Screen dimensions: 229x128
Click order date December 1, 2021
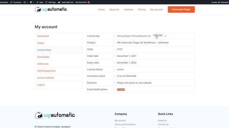point(127,56)
